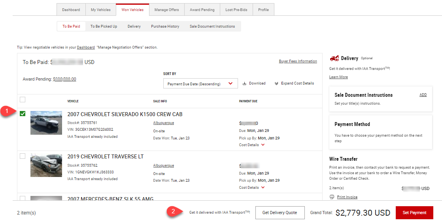Click the Award Pending amount link
The width and height of the screenshot is (442, 222).
click(x=64, y=79)
